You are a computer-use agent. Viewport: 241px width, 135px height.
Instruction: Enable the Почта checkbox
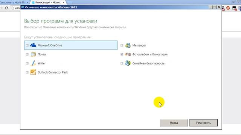(x=27, y=54)
